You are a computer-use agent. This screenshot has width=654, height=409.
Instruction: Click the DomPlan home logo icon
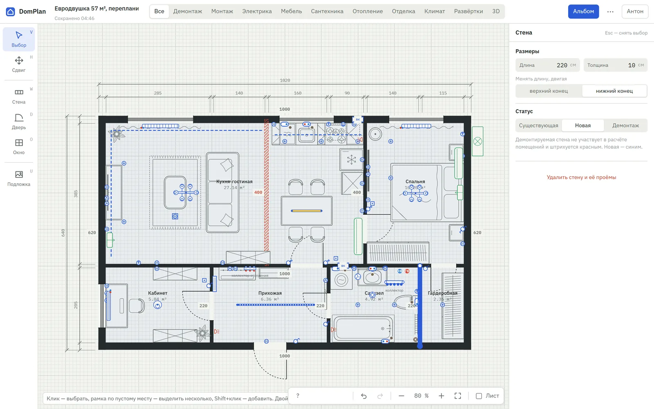tap(11, 11)
